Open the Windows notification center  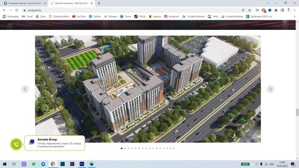pyautogui.click(x=293, y=164)
